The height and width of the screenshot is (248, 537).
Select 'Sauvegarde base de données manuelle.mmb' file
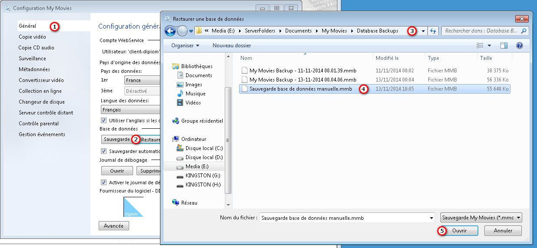click(301, 89)
